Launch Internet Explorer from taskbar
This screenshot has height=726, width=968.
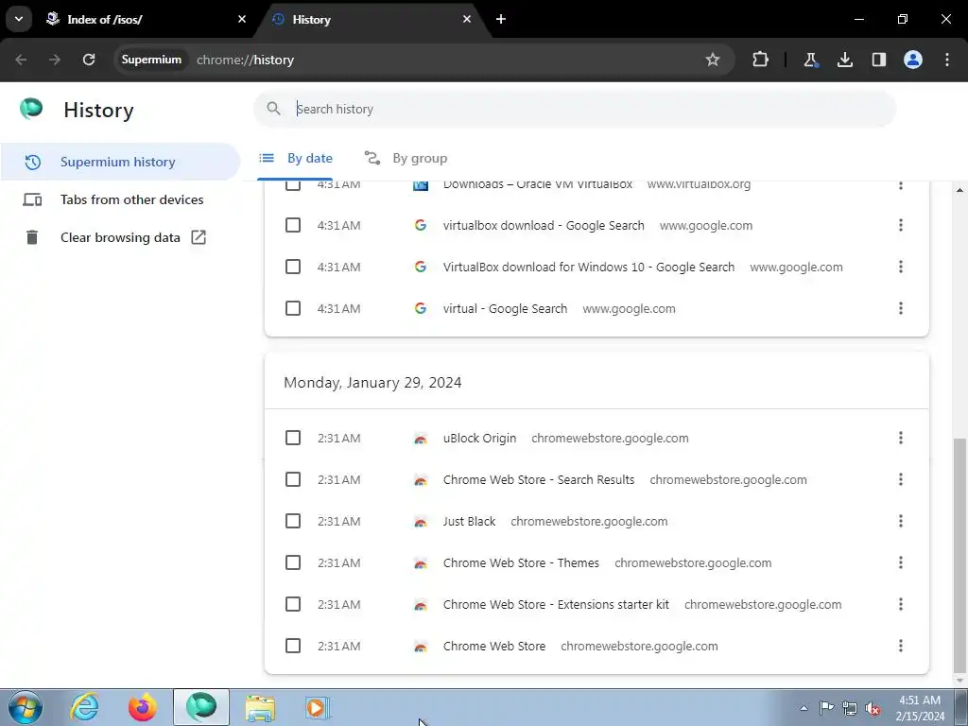click(84, 707)
